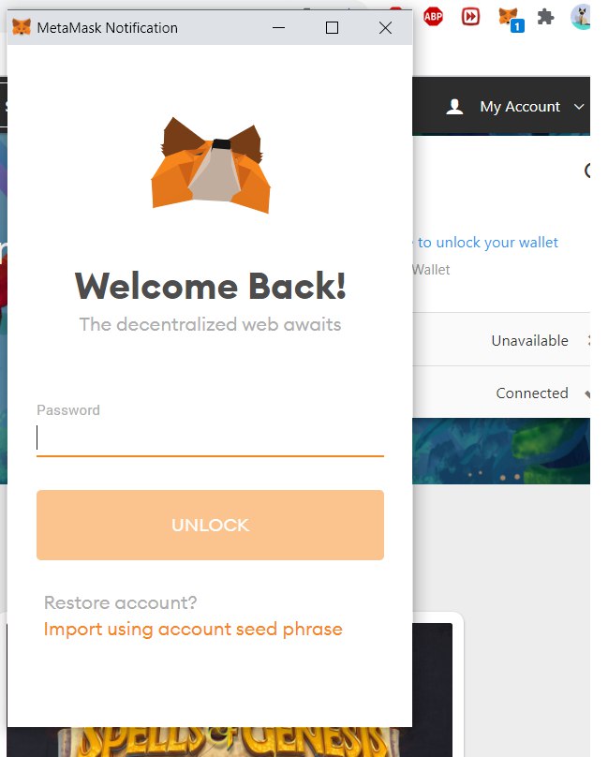The image size is (608, 757).
Task: Click the MetaMask fox logo in the popup
Action: point(211,166)
